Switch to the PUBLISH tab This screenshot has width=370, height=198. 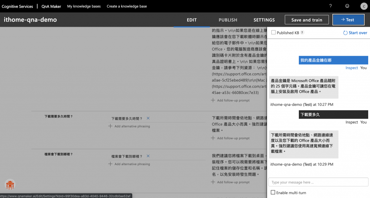228,20
